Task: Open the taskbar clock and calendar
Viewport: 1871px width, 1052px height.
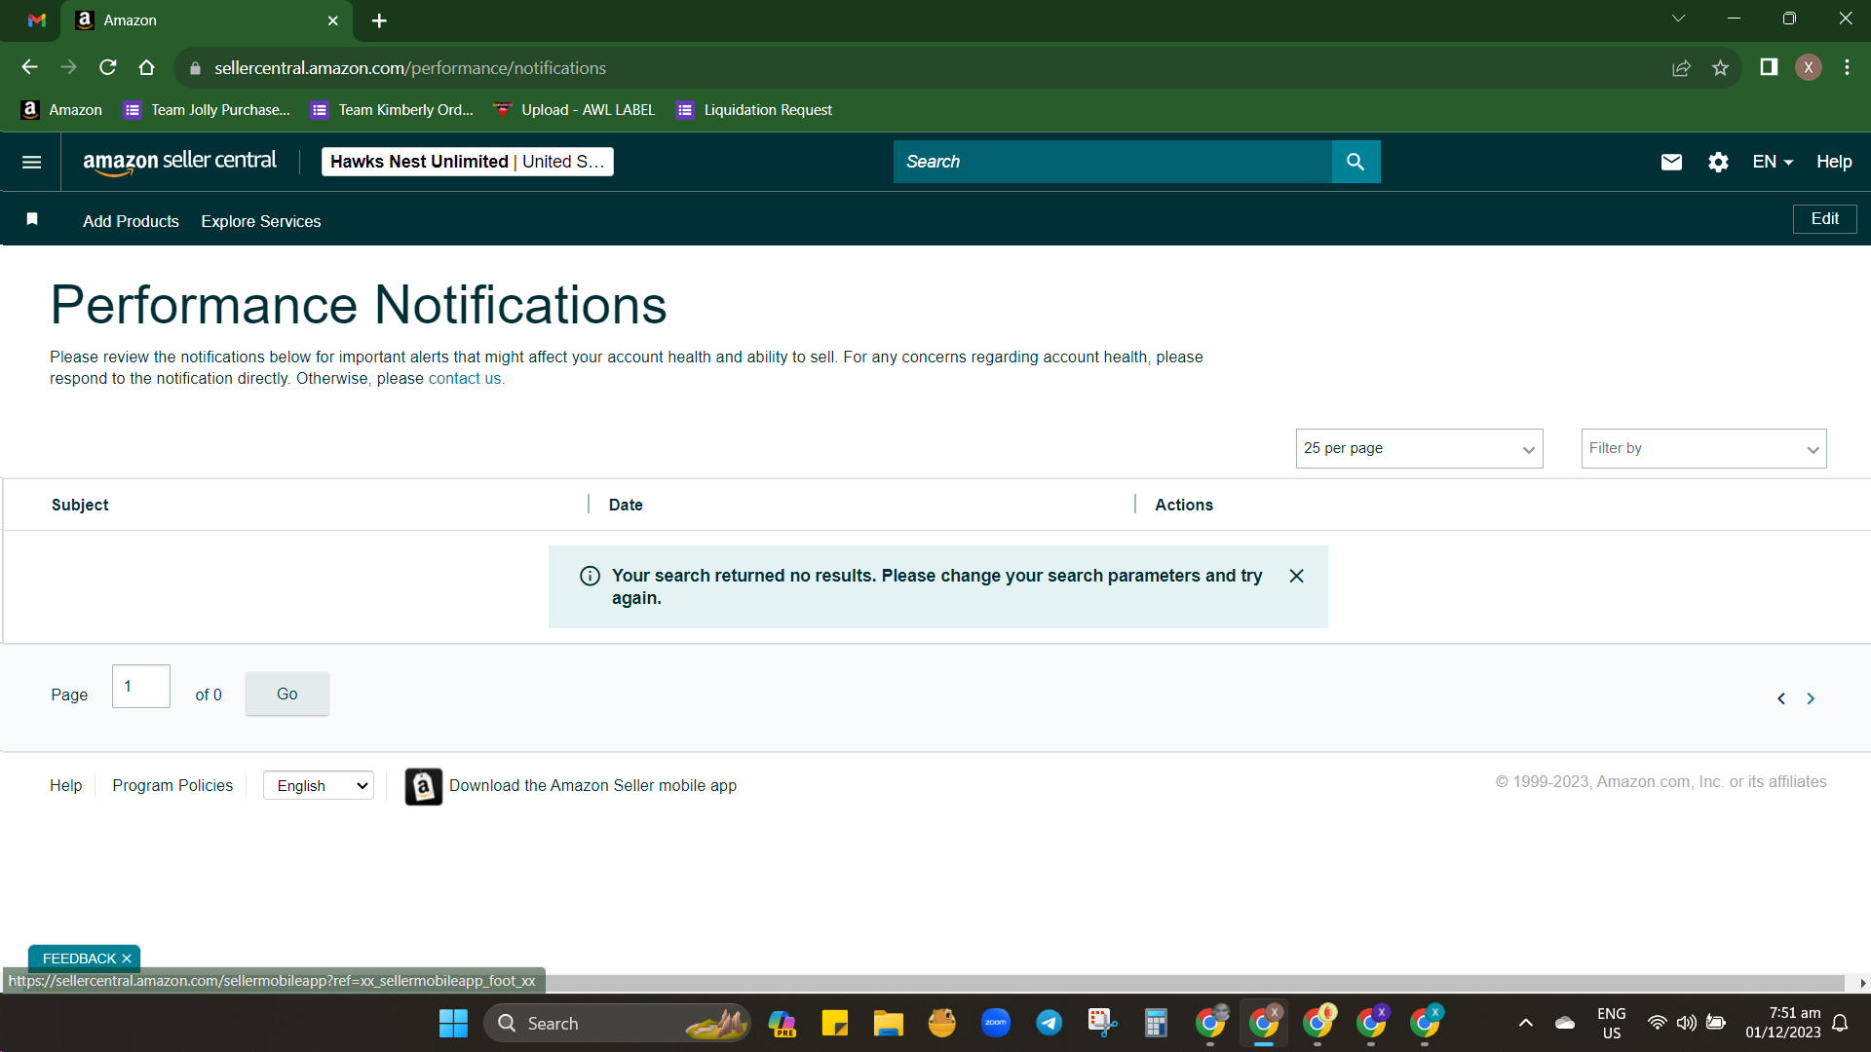Action: click(1783, 1024)
